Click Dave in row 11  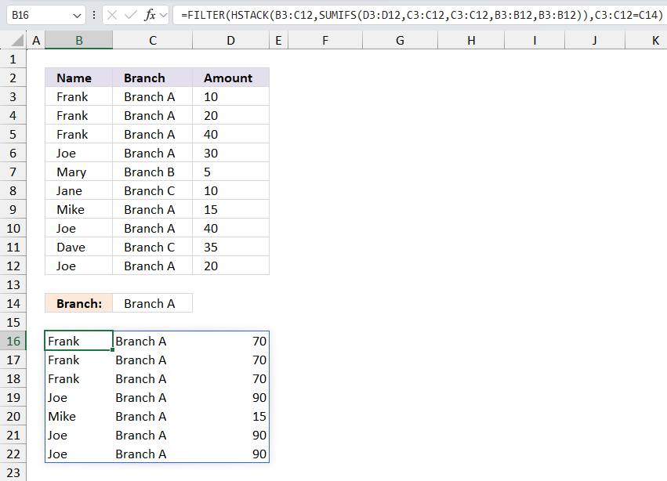[78, 247]
